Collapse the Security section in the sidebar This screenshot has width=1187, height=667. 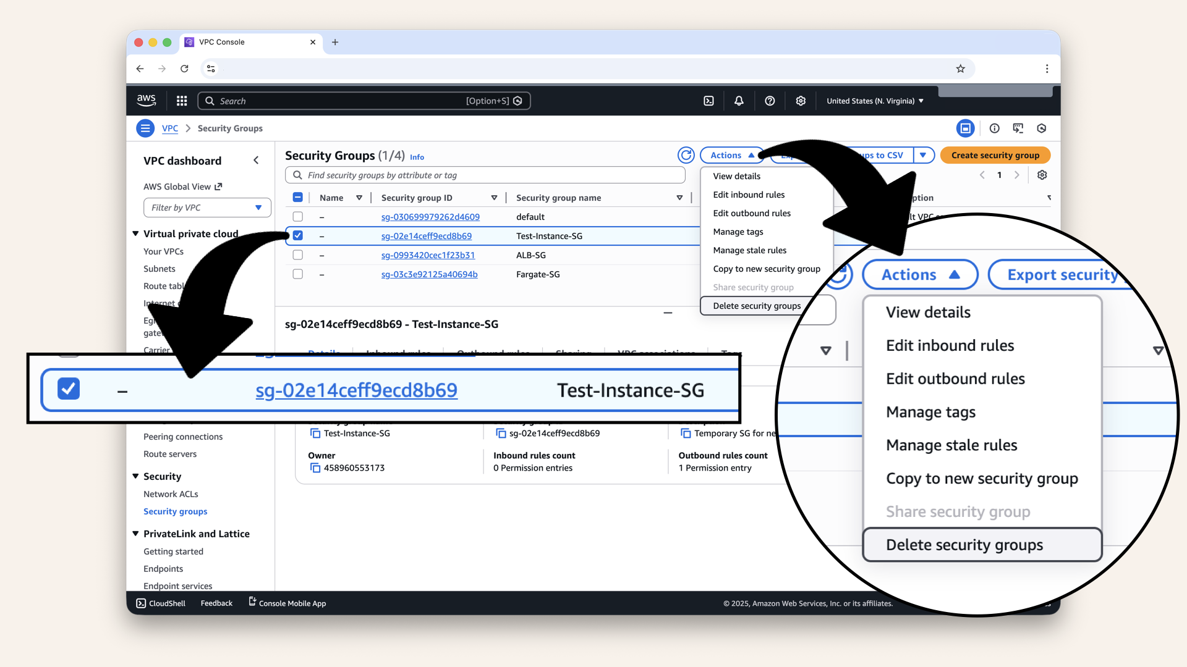135,476
